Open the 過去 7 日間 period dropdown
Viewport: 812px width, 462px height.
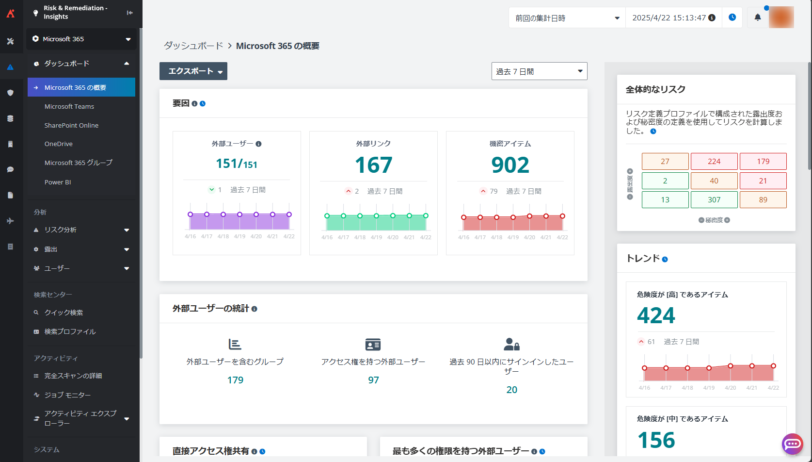(x=539, y=71)
